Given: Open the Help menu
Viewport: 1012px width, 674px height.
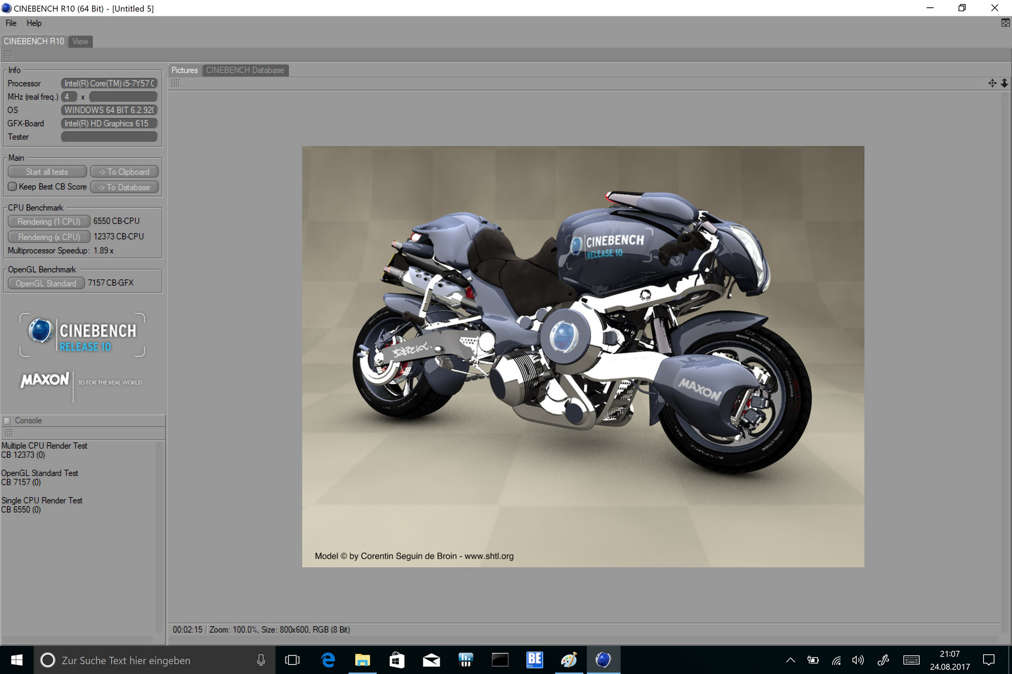Looking at the screenshot, I should click(34, 23).
